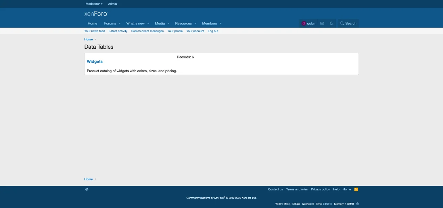Go to the Home navigation tab
This screenshot has width=443, height=208.
click(92, 23)
